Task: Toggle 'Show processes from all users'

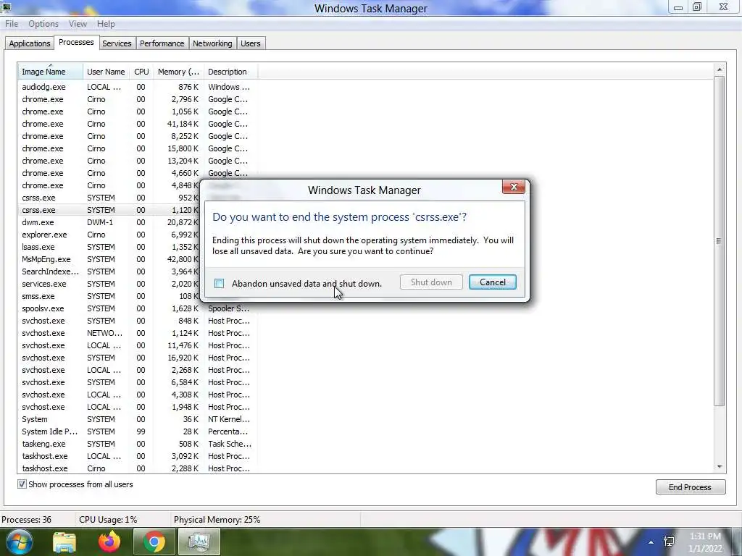Action: pyautogui.click(x=22, y=484)
